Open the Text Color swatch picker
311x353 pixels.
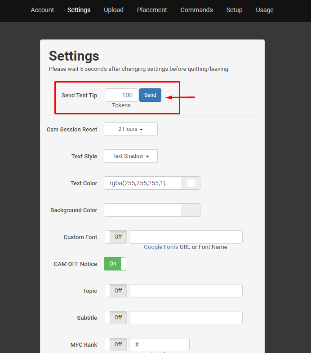(191, 183)
